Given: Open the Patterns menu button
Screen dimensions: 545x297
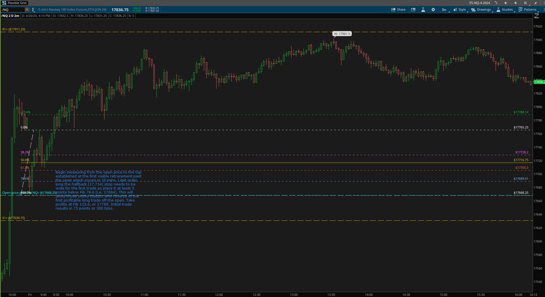Looking at the screenshot, I should 527,9.
